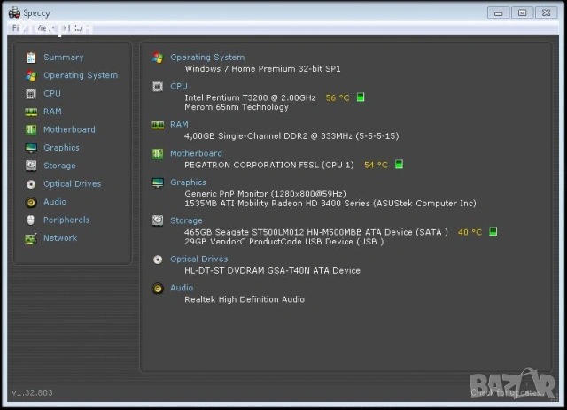This screenshot has width=567, height=410.
Task: Click the Network card icon in sidebar
Action: (31, 238)
